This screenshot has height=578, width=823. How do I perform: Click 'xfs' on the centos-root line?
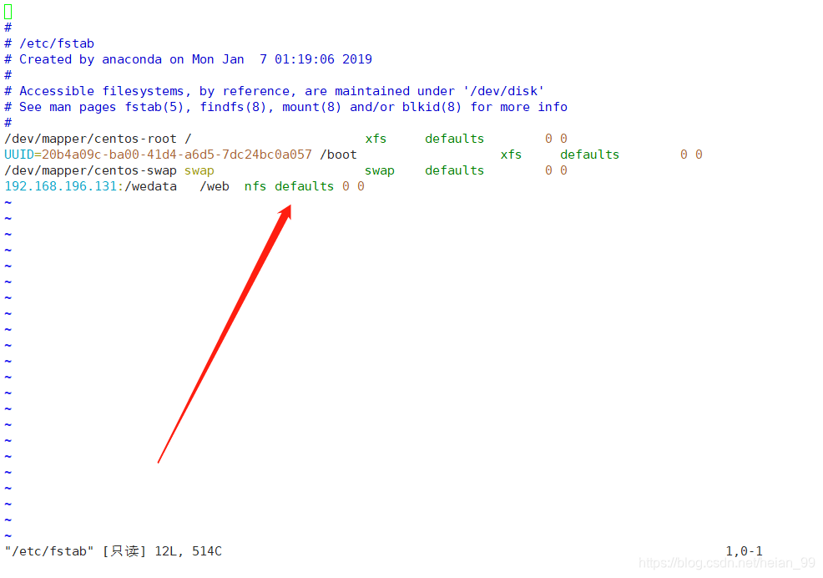[376, 139]
